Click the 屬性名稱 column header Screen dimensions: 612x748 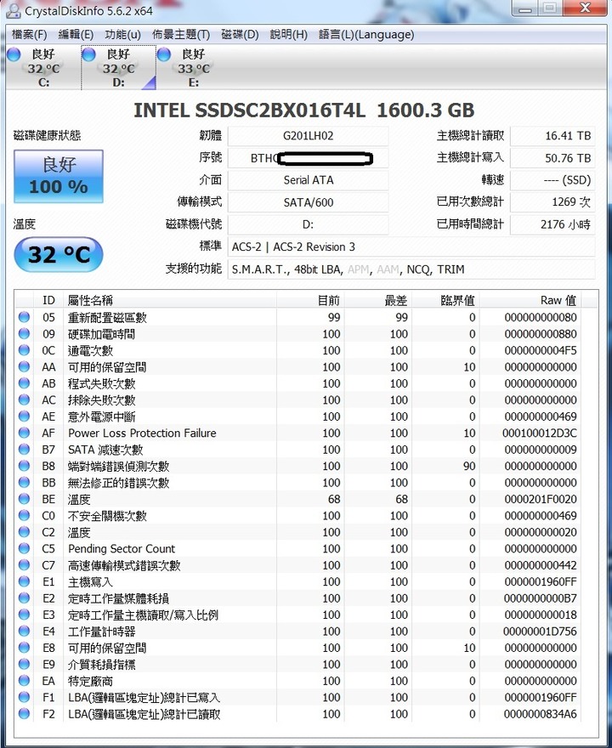coord(170,300)
